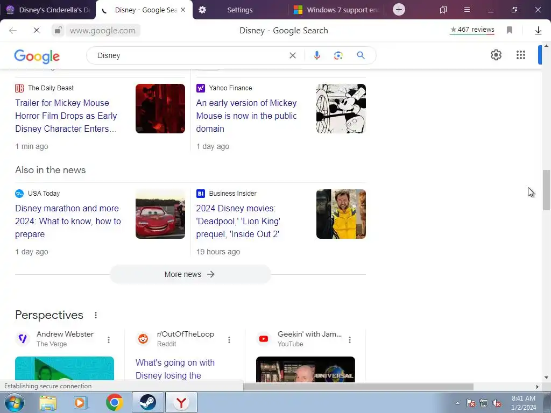Switch to Disney's Cinderella's tab
Image resolution: width=551 pixels, height=413 pixels.
coord(48,10)
